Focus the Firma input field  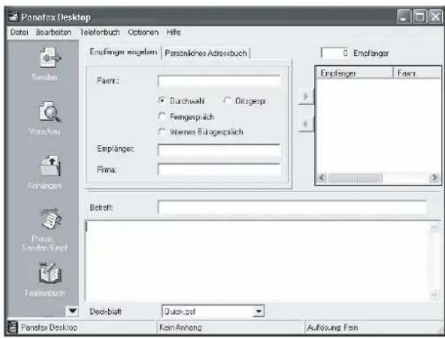click(x=219, y=169)
